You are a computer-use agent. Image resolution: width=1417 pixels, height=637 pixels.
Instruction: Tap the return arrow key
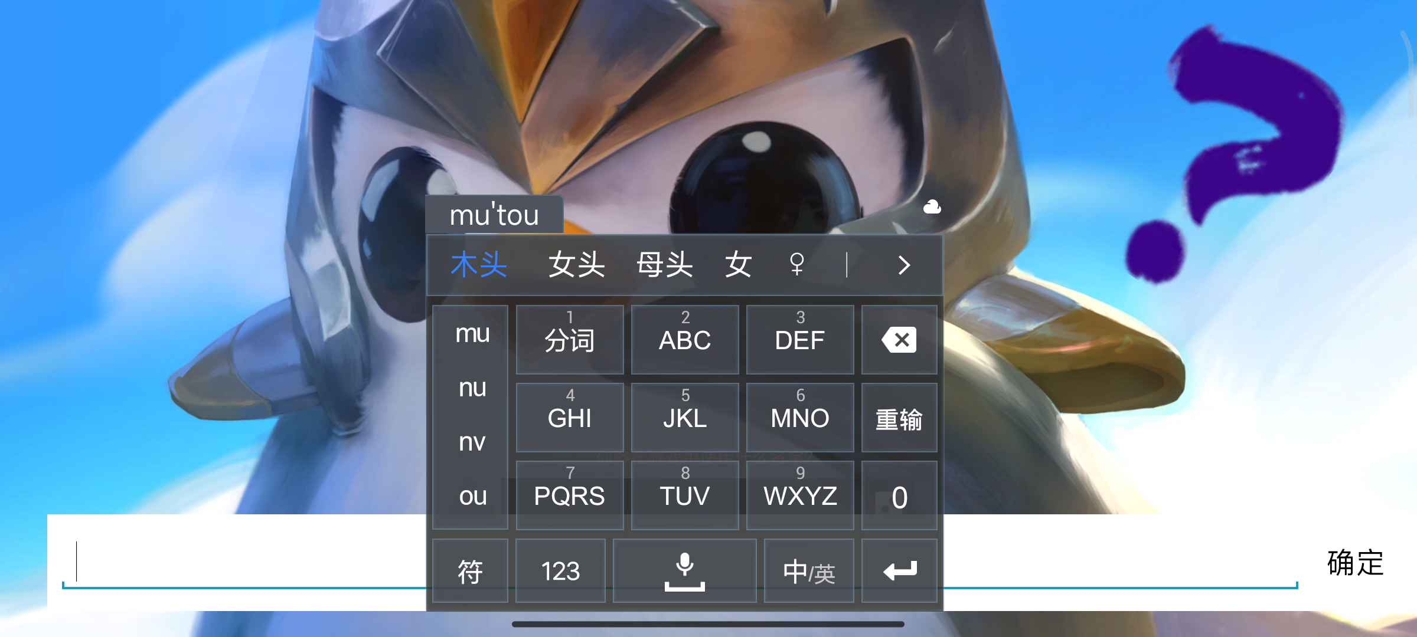coord(899,570)
